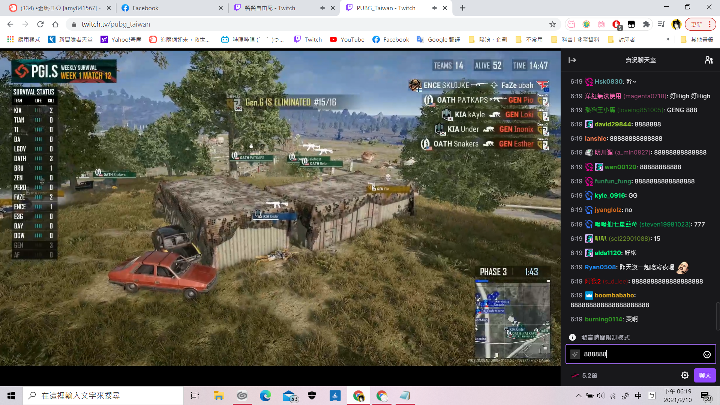Open the Chrome extensions puzzle icon

tap(646, 24)
